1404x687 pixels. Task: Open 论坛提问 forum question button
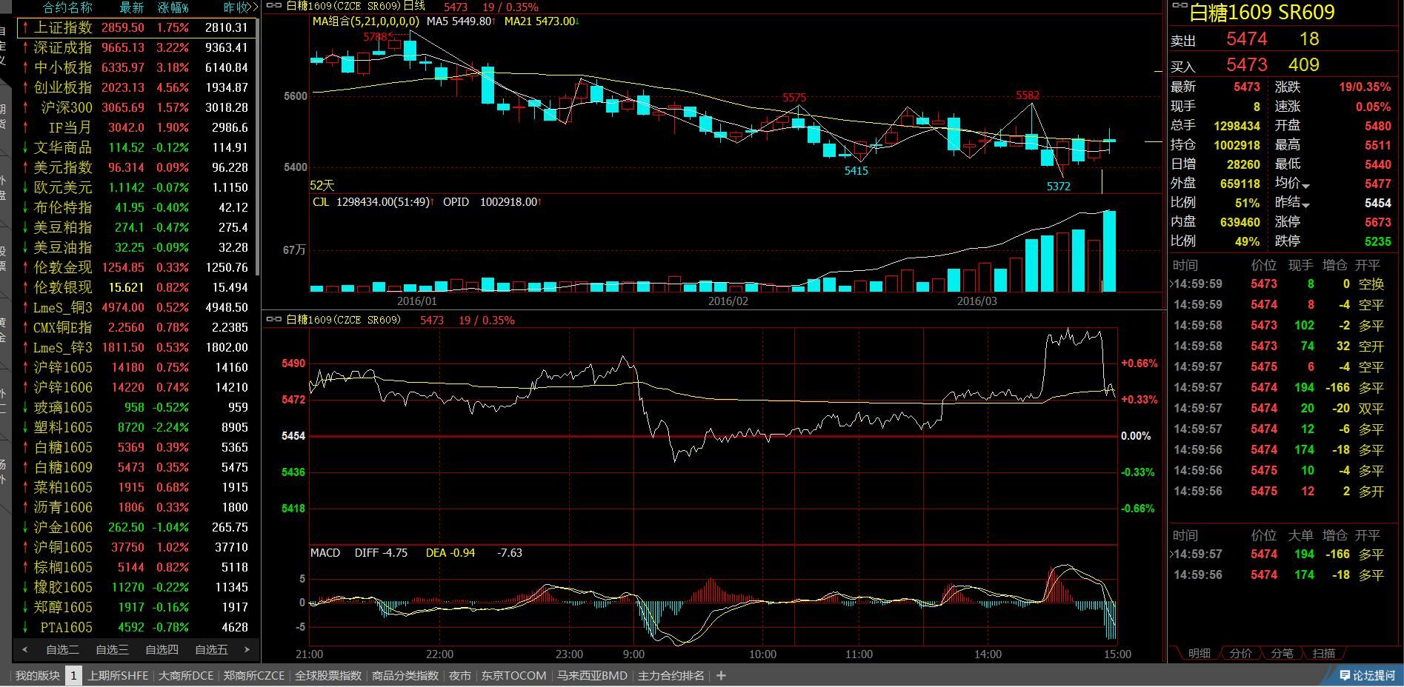click(x=1367, y=675)
